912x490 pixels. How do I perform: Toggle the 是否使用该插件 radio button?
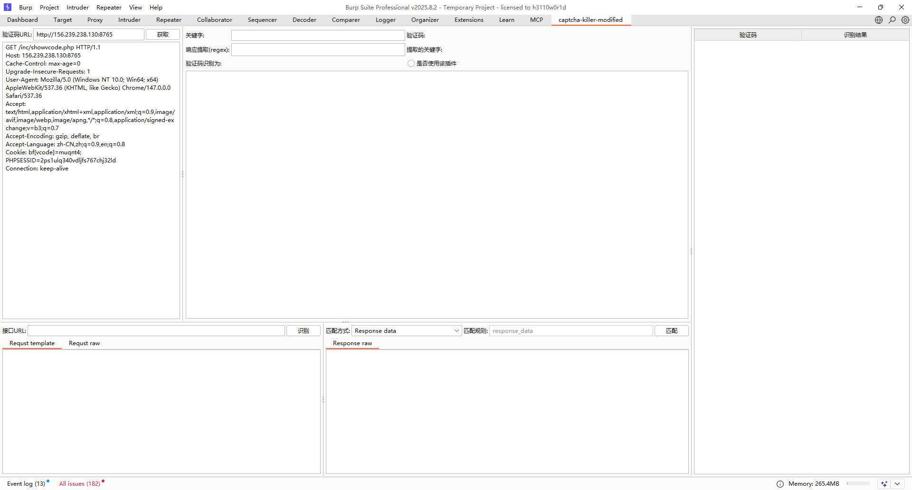(x=411, y=64)
